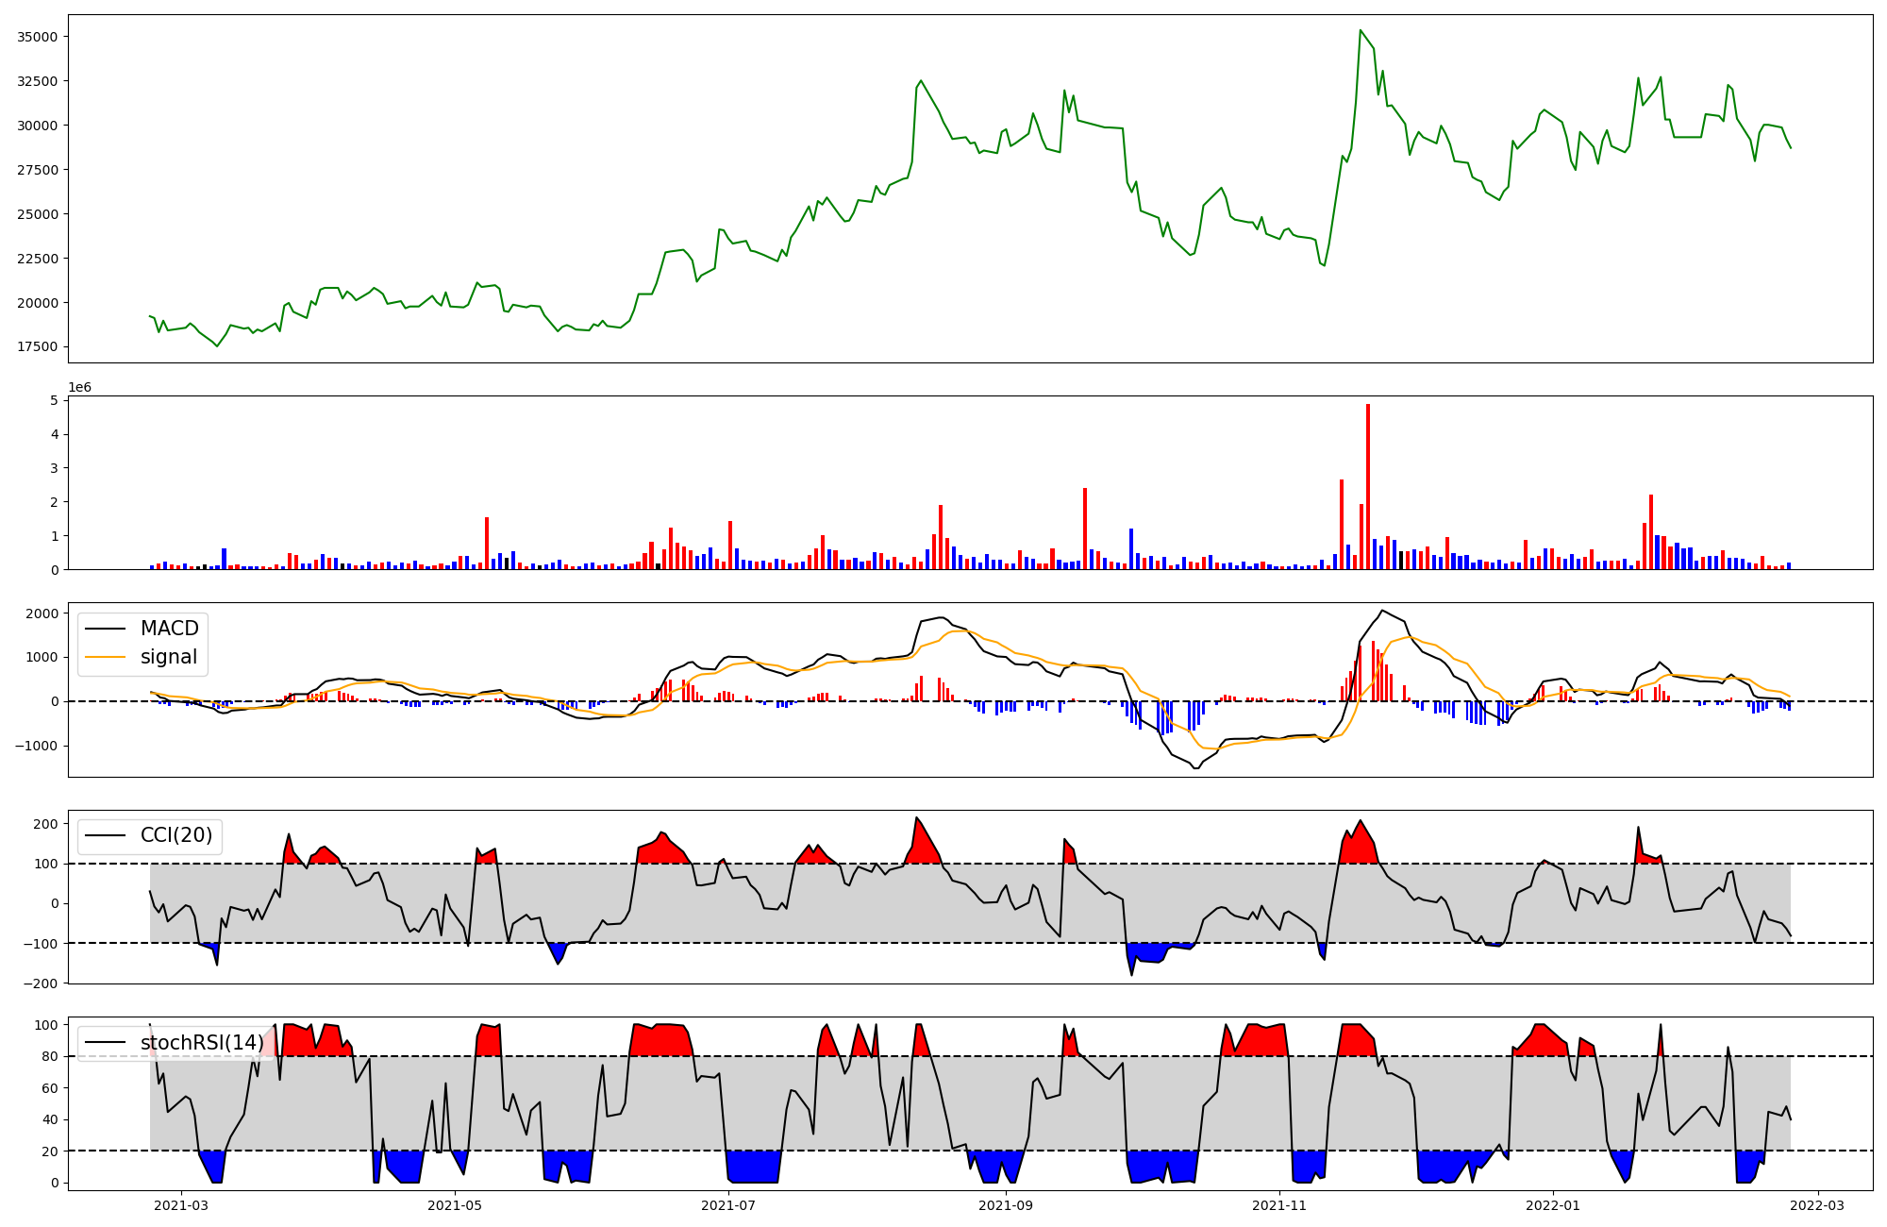Image resolution: width=1887 pixels, height=1227 pixels.
Task: Click the 2021-05 x-axis date label
Action: pyautogui.click(x=456, y=1204)
